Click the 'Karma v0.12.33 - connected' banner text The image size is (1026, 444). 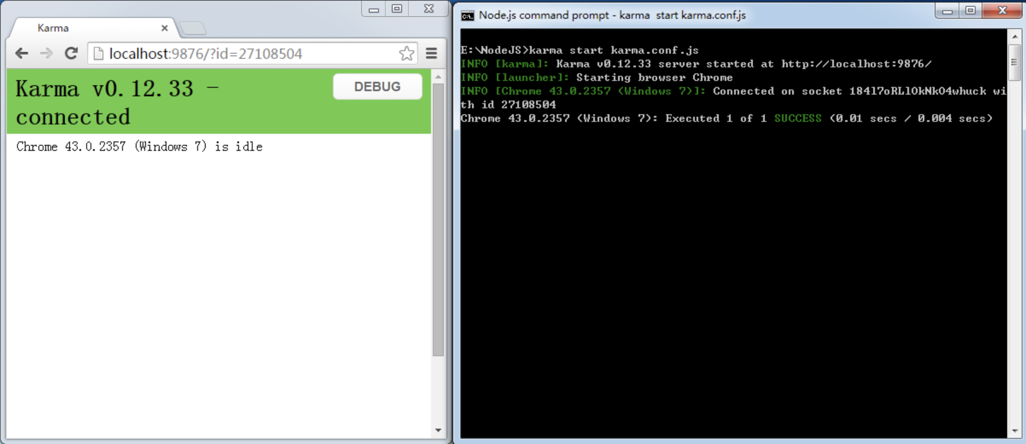(117, 103)
